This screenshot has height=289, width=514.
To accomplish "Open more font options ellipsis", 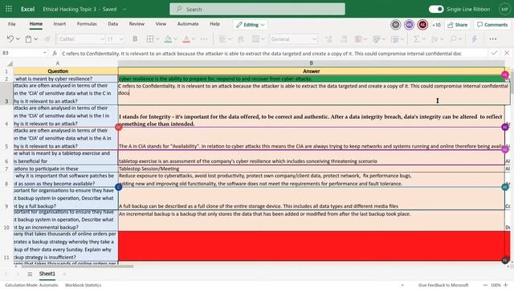I will [x=204, y=39].
